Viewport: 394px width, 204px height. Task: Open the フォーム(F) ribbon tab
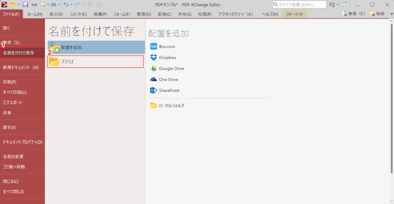[x=122, y=14]
